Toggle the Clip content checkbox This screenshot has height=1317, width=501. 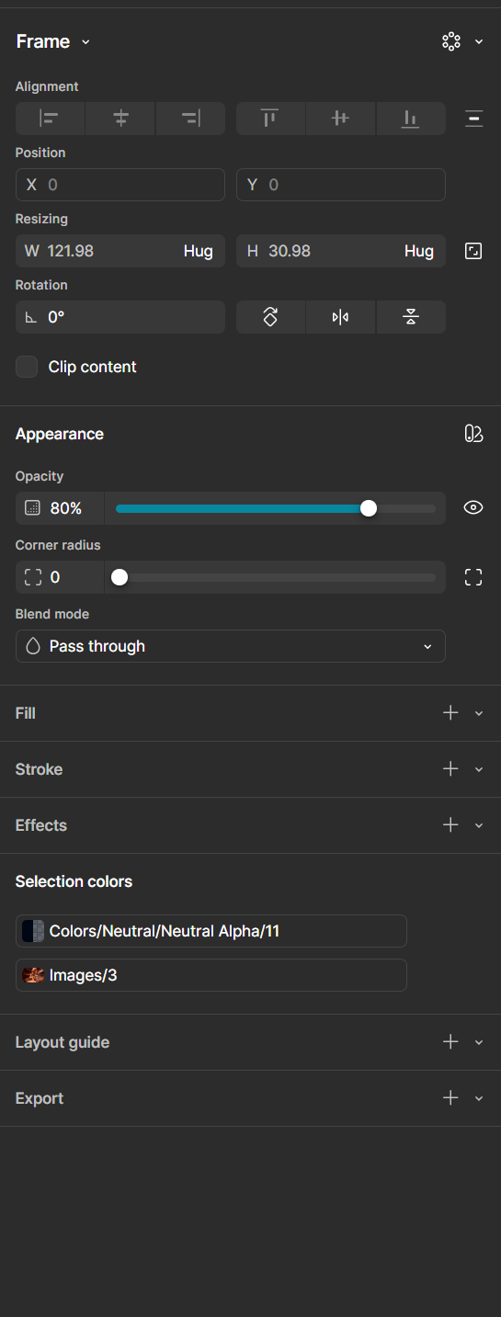coord(27,367)
